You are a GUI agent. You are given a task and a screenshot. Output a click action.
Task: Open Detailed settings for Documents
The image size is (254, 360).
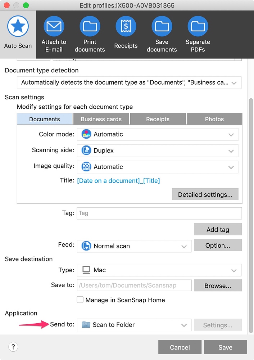205,194
